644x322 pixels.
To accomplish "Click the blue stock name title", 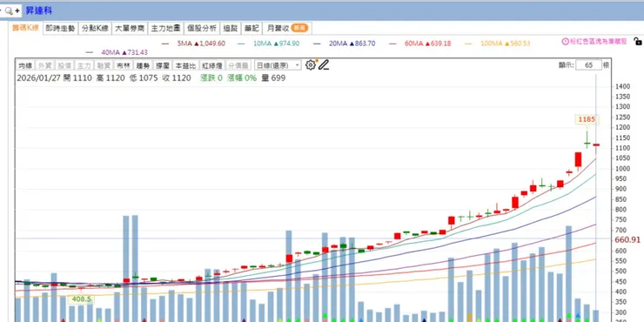I will pyautogui.click(x=39, y=10).
